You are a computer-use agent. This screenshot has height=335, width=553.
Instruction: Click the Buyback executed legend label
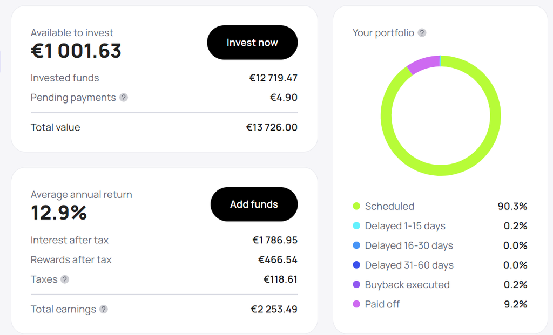407,285
